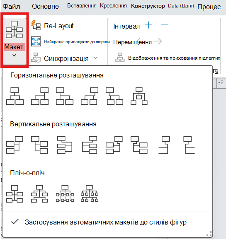The height and width of the screenshot is (239, 226).
Task: Select sixth vertical layout thumbnail
Action: (x=139, y=145)
